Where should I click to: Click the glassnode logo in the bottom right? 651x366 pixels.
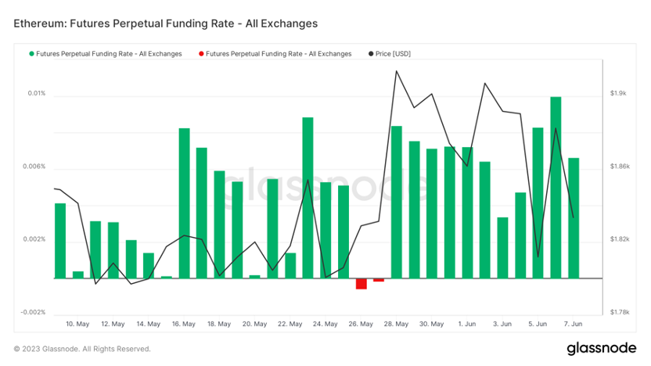[x=599, y=348]
